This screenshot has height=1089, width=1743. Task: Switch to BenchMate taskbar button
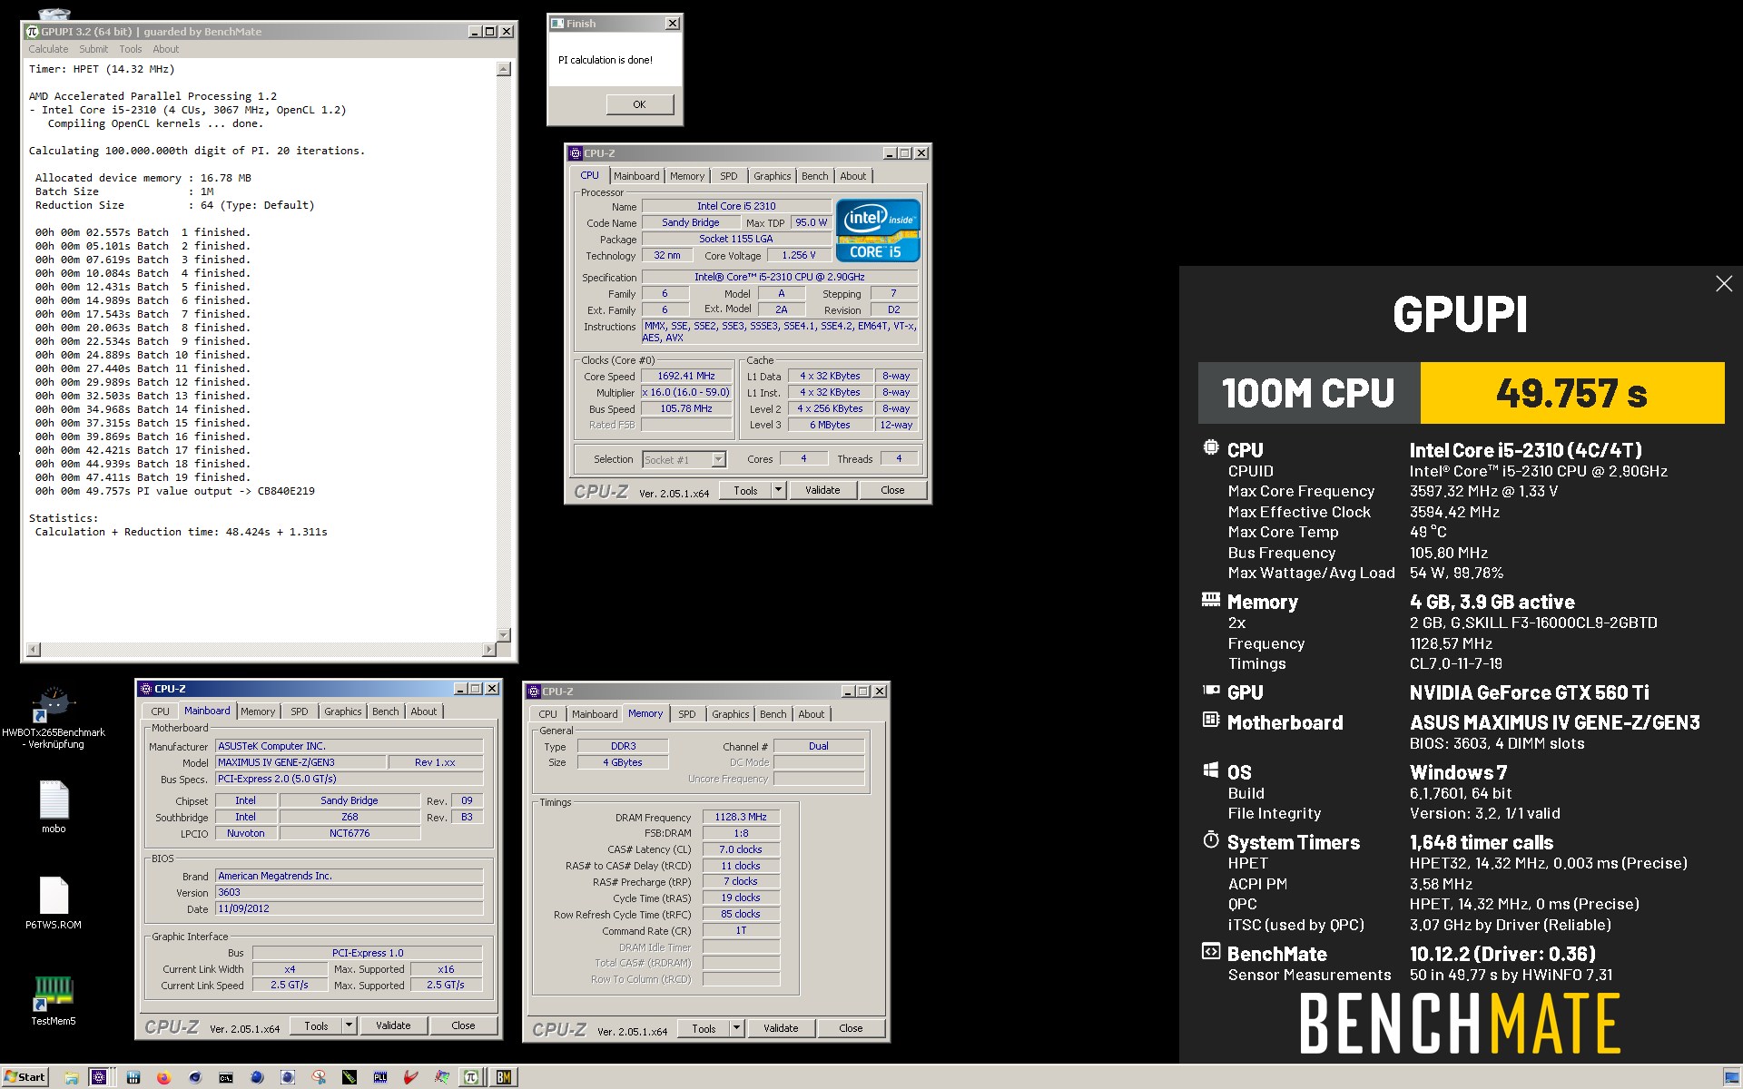point(504,1077)
